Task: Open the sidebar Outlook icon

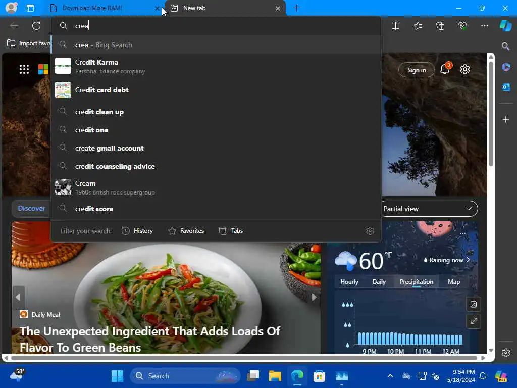Action: [506, 87]
